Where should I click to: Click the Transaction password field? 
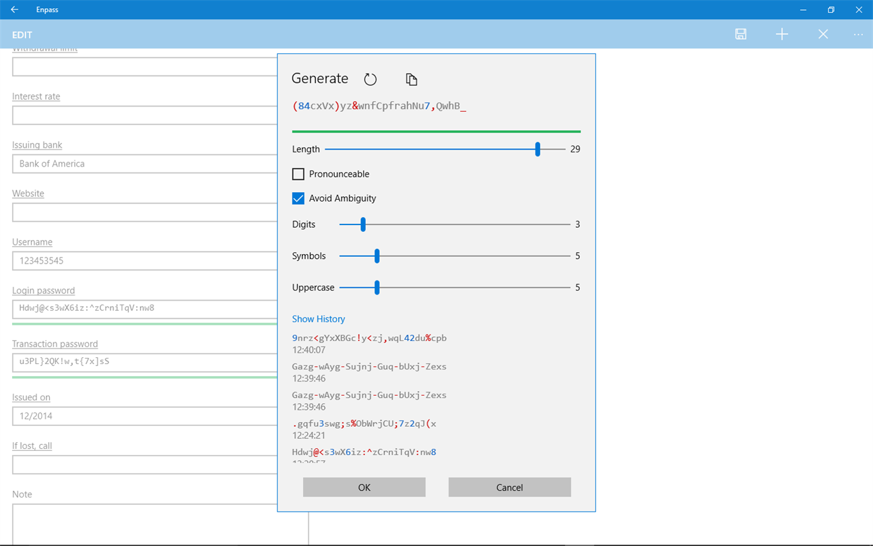[x=145, y=362]
